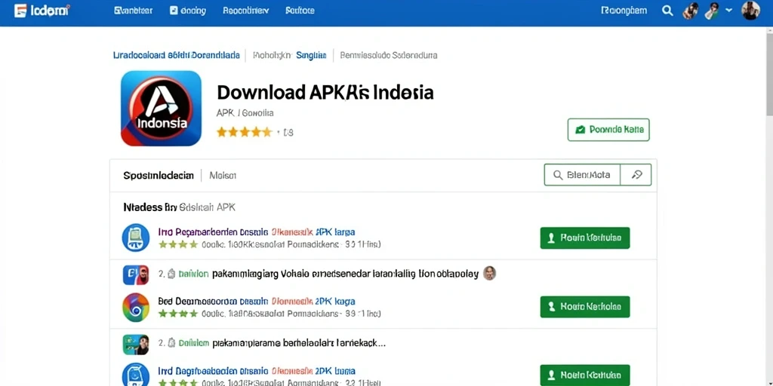773x386 pixels.
Task: Open the first text item in the blue header navigation
Action: (134, 11)
